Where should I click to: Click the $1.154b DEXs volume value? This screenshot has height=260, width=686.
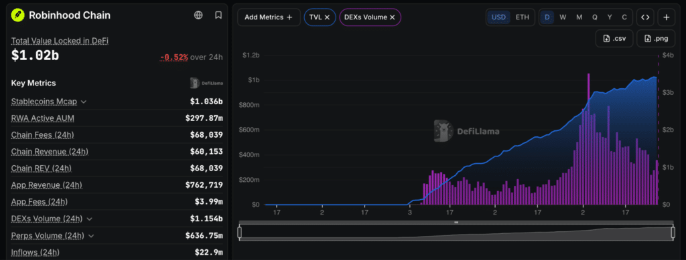206,219
